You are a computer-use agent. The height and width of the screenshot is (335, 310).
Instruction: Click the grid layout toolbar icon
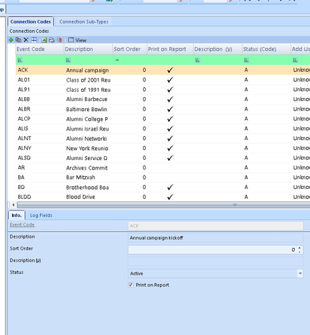click(34, 40)
